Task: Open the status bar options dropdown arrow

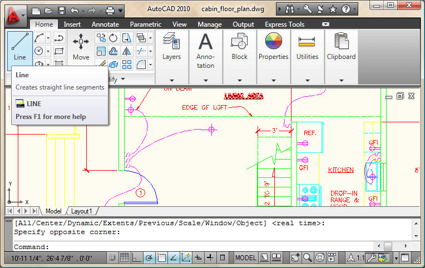Action: click(396, 258)
